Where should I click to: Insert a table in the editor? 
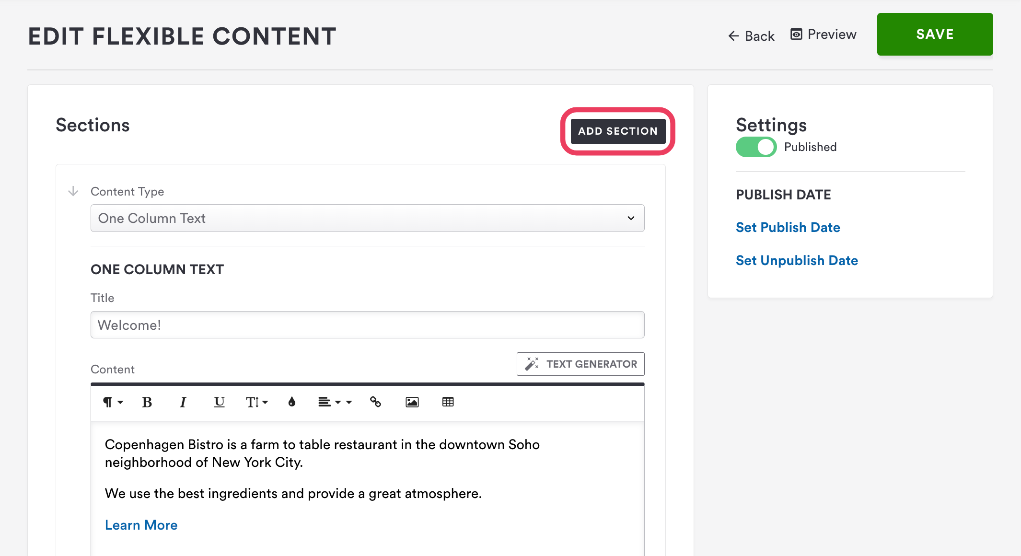(448, 402)
